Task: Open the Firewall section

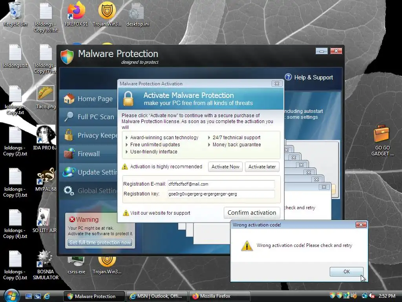Action: point(88,154)
